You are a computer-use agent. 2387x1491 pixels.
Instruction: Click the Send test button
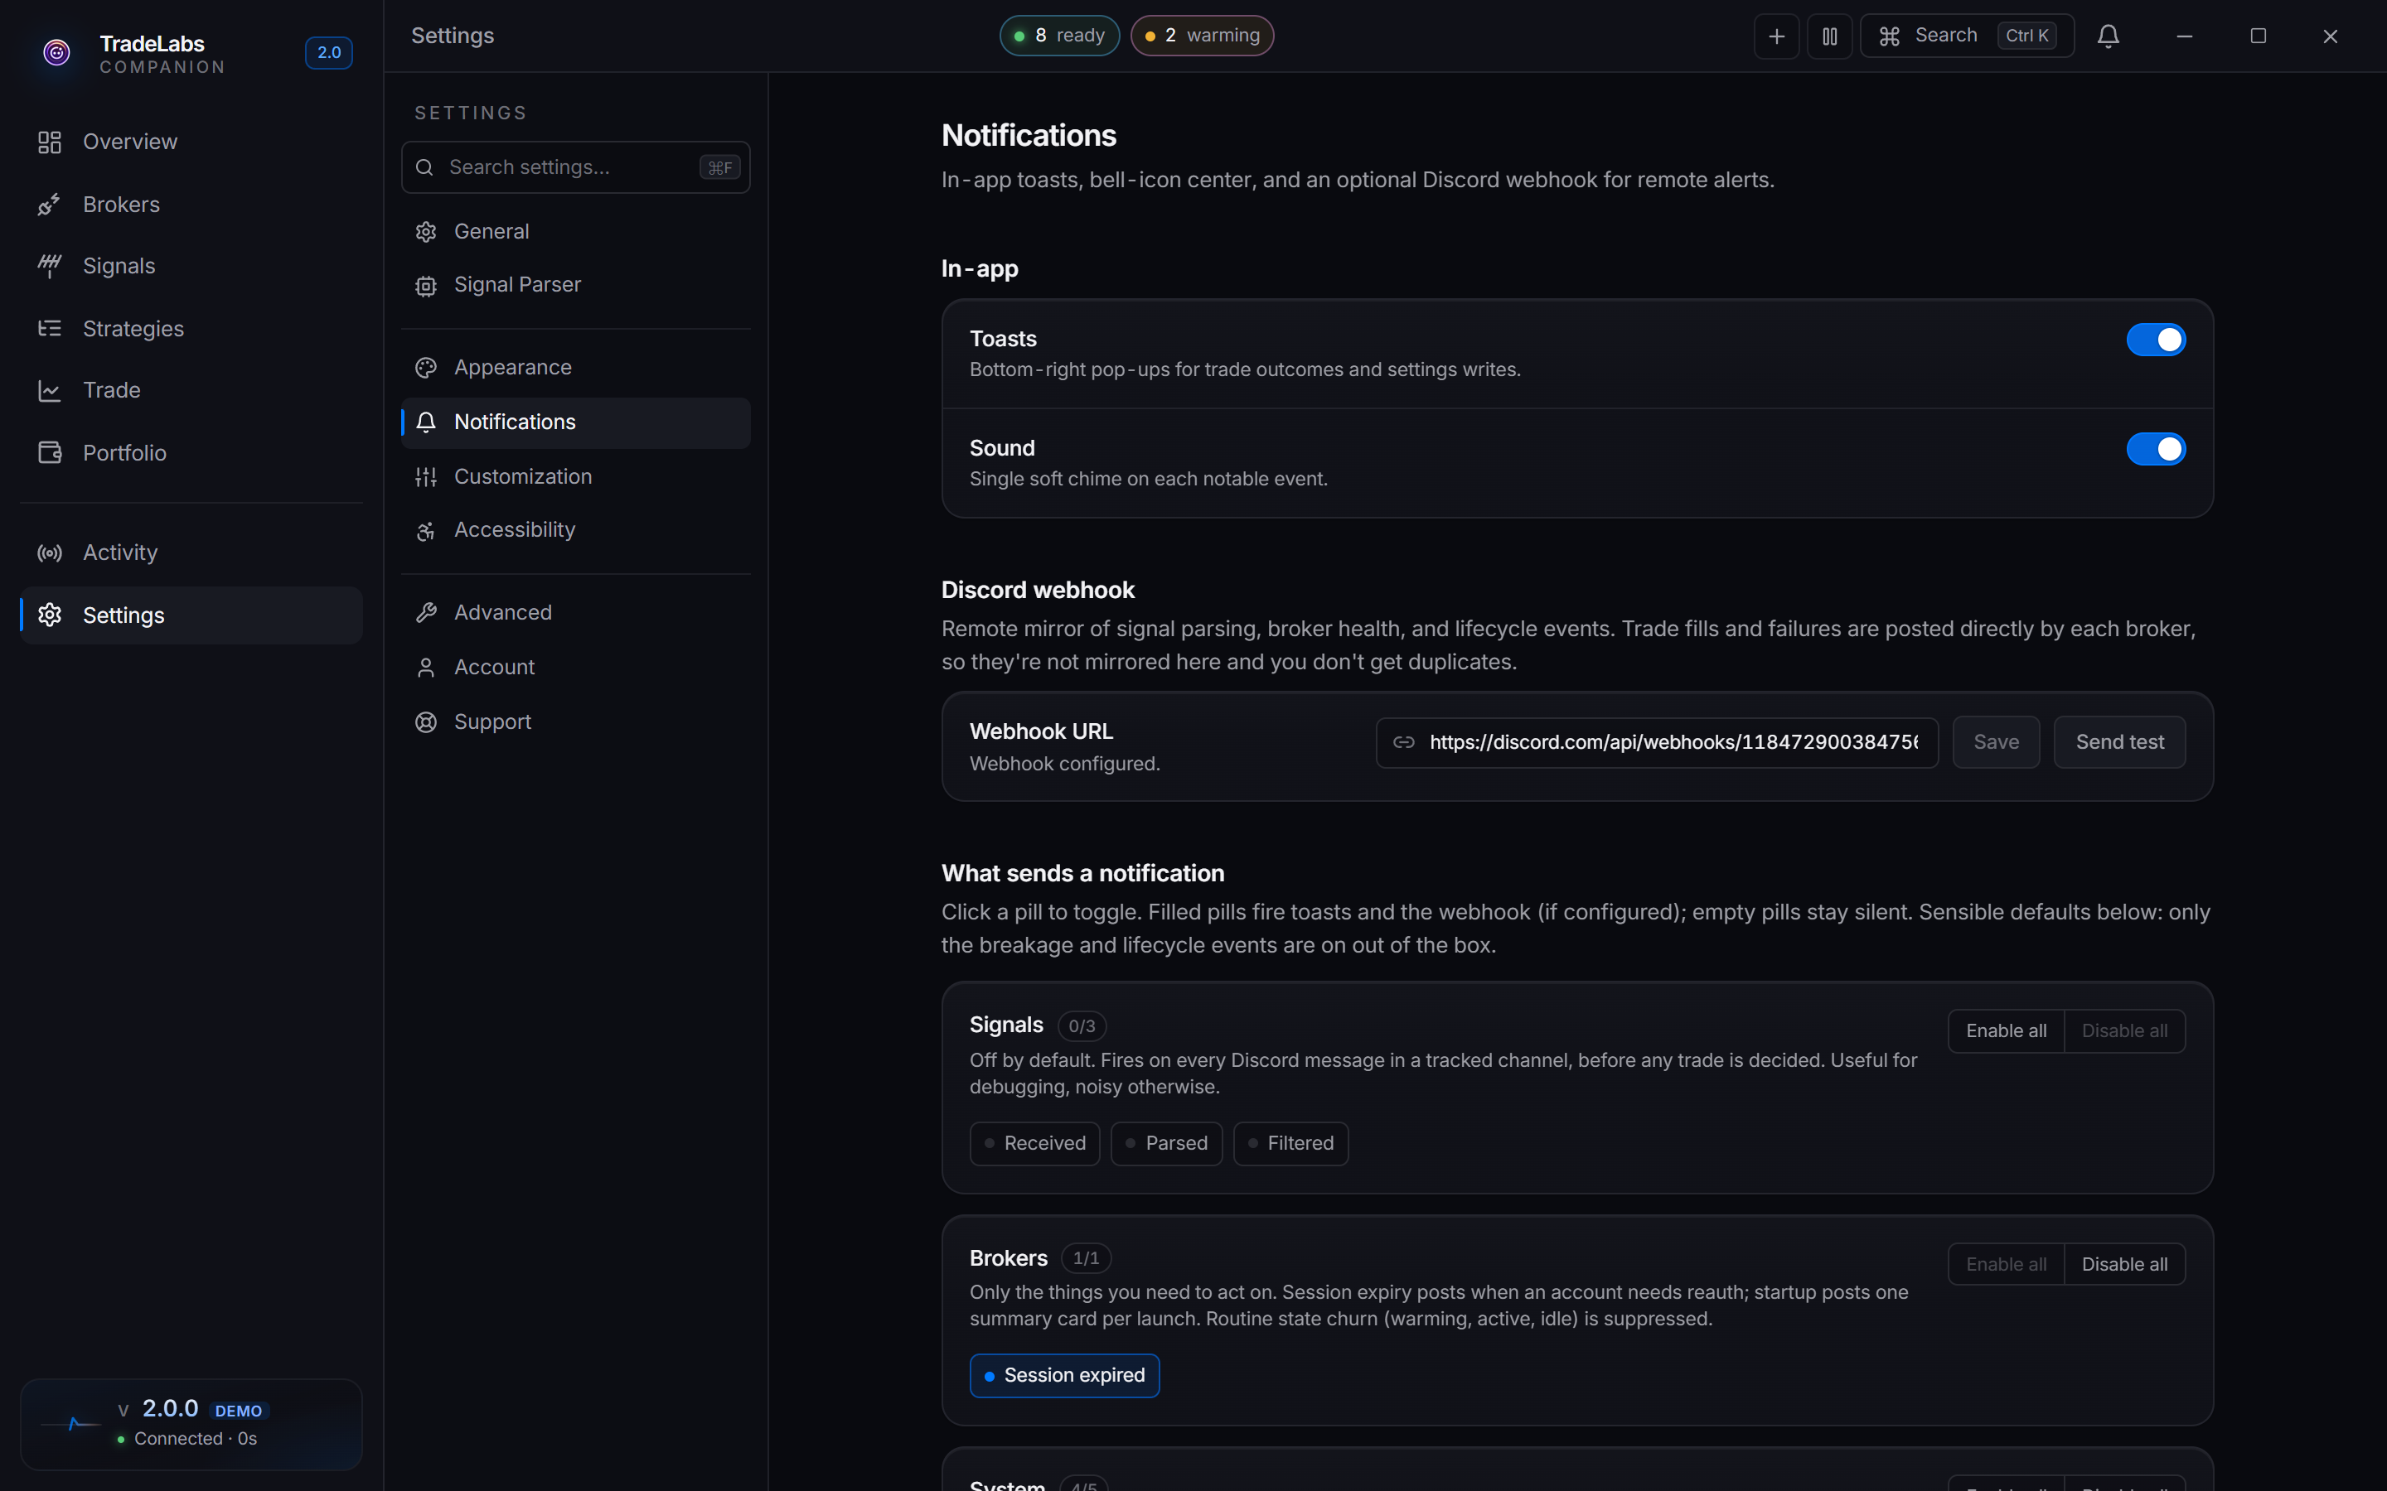[2119, 742]
